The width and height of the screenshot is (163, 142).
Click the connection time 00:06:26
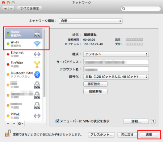(x=89, y=40)
